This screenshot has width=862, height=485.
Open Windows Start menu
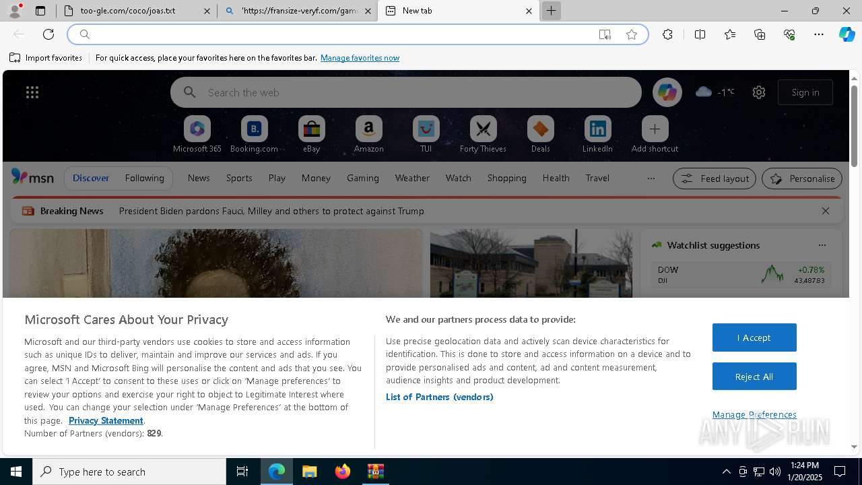(16, 472)
